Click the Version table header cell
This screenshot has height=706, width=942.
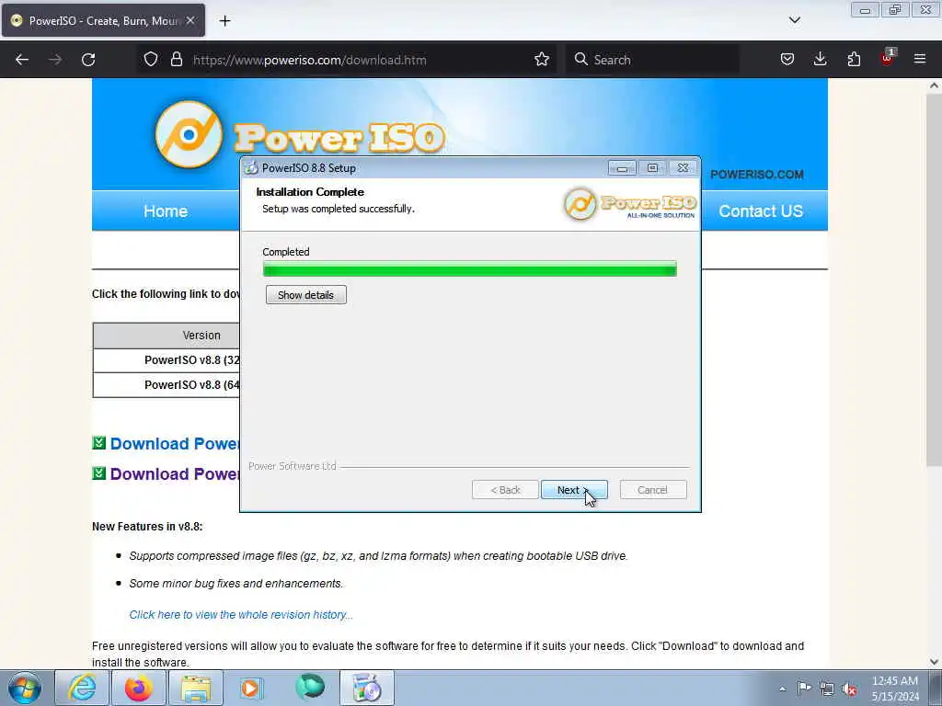tap(167, 336)
